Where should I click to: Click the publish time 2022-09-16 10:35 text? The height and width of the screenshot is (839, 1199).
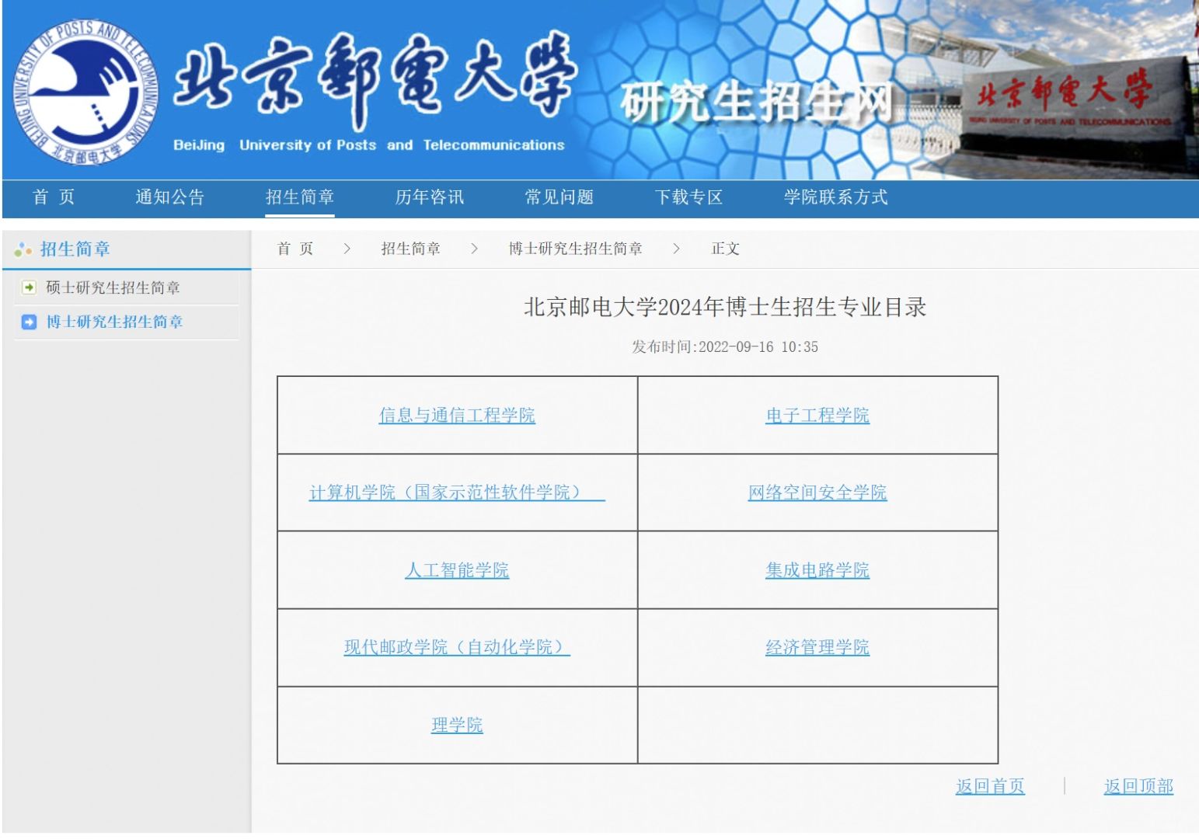(725, 346)
